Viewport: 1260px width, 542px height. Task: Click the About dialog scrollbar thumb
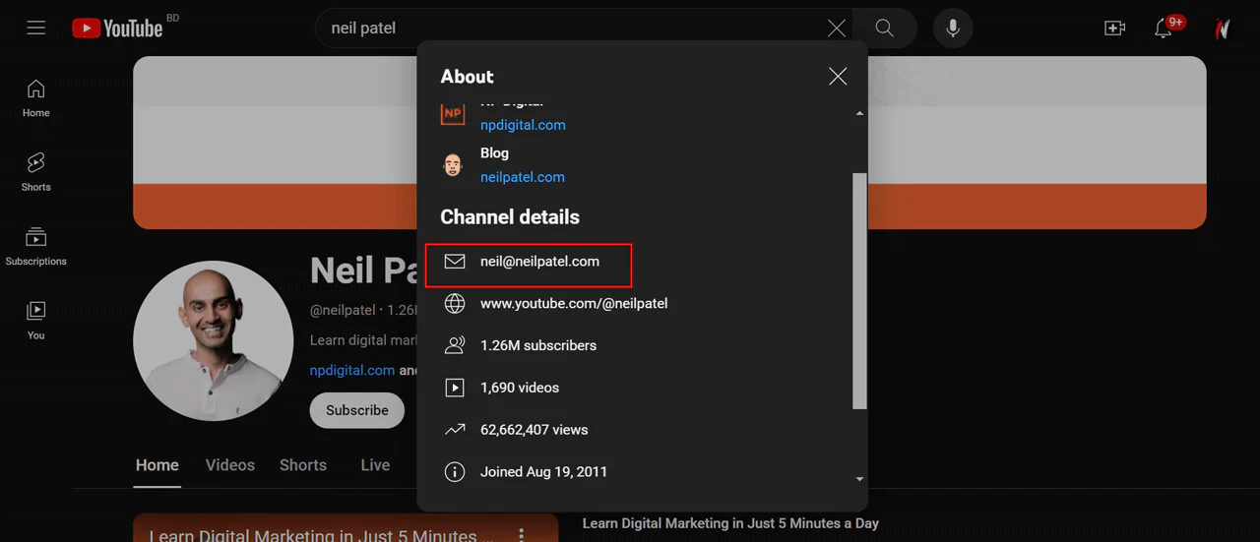pyautogui.click(x=859, y=291)
